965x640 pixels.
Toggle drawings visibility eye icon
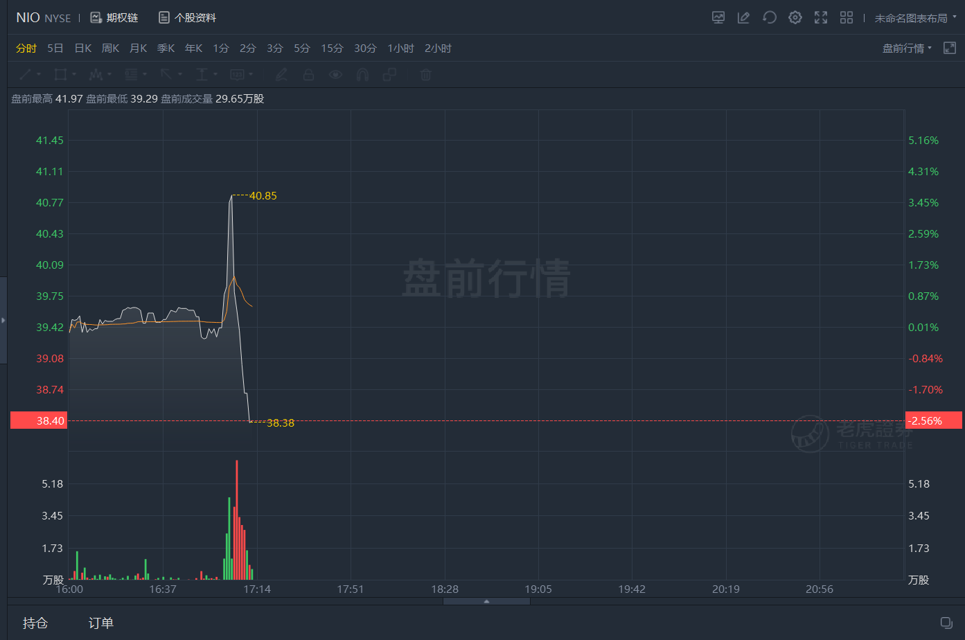point(335,74)
